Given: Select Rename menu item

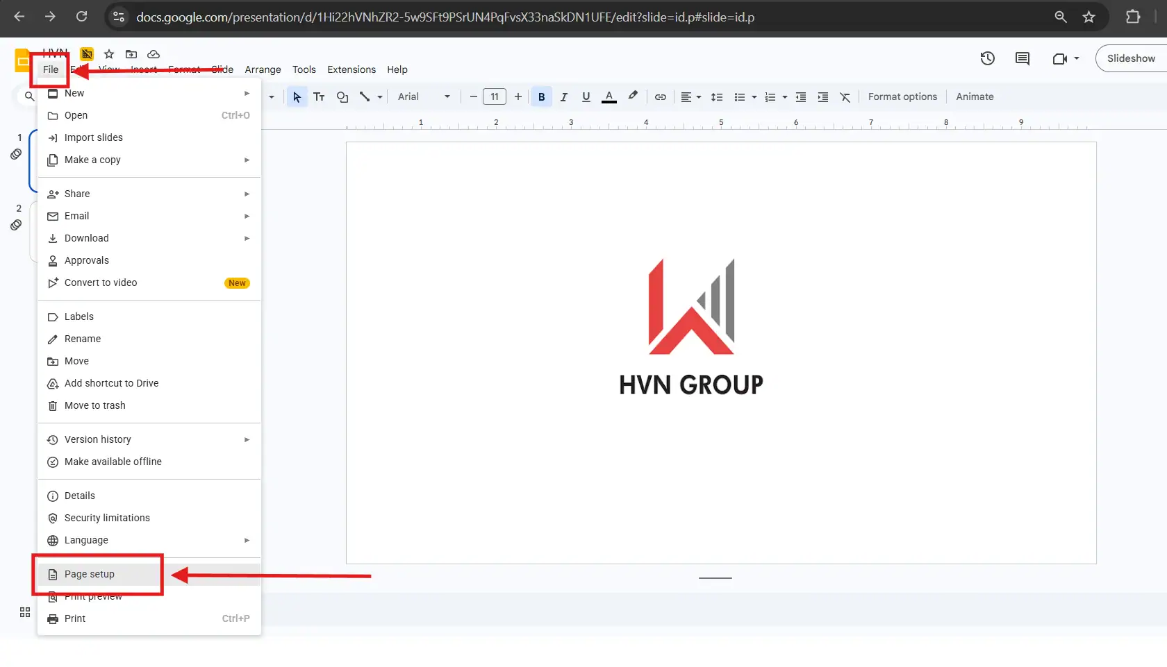Looking at the screenshot, I should (149, 339).
